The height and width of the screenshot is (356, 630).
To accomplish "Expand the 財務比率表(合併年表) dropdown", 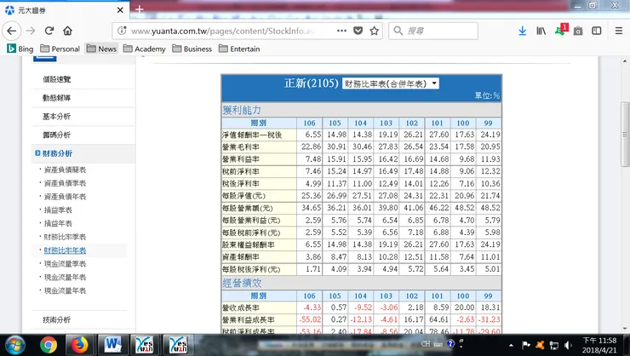I will (x=390, y=83).
